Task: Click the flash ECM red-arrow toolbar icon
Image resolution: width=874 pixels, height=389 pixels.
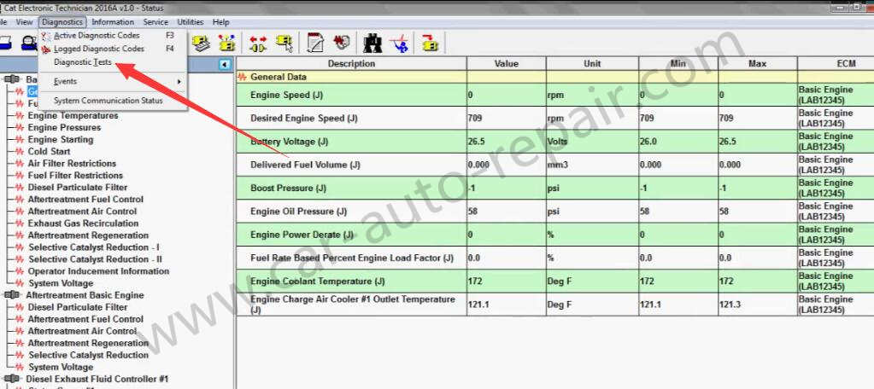Action: (430, 43)
